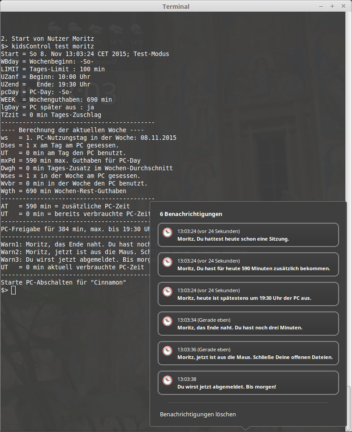Screen dimensions: 352x432
Task: Click line 'UZanf = Beginn: 10:00 Uhr'
Action: pos(45,77)
